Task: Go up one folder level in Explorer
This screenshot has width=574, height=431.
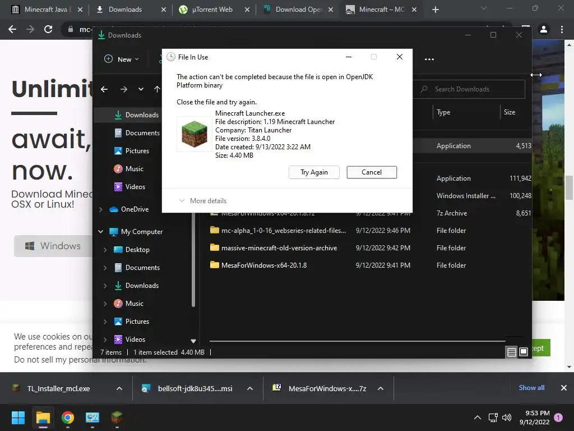Action: (x=157, y=89)
